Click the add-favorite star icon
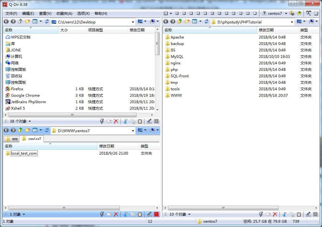The height and width of the screenshot is (227, 322). pyautogui.click(x=299, y=13)
